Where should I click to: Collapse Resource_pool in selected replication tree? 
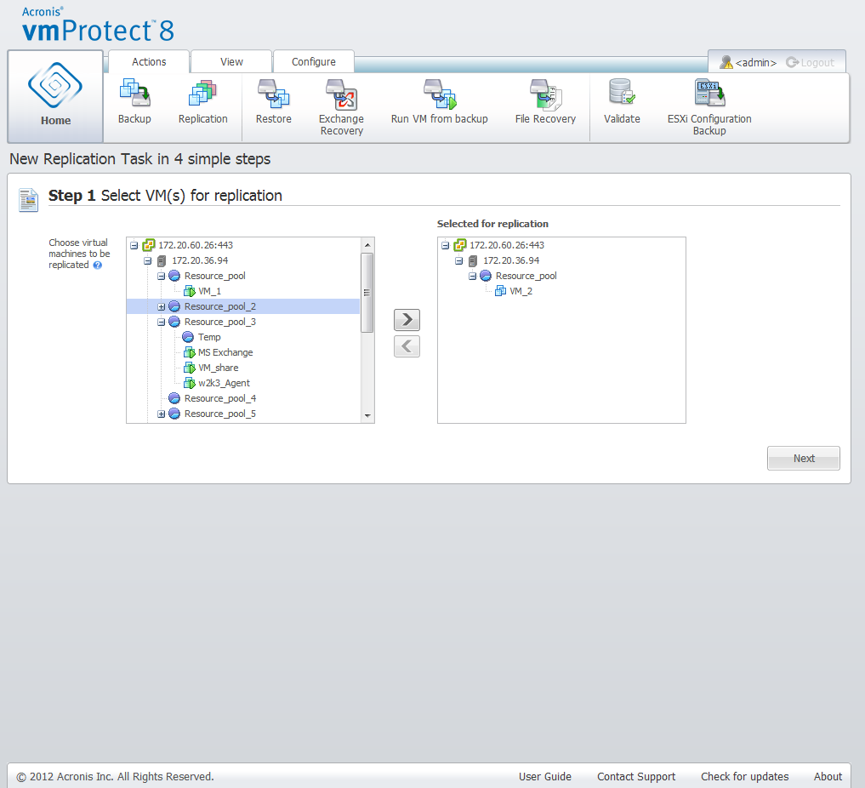pyautogui.click(x=473, y=276)
